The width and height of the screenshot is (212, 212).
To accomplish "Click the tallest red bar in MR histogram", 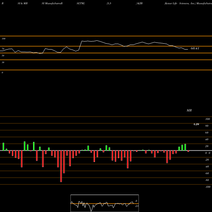I will click(61, 166).
